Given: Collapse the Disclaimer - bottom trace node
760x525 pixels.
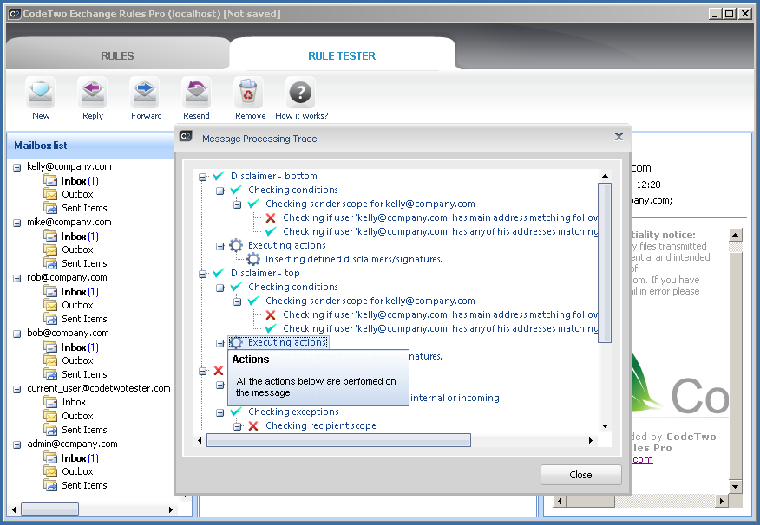Looking at the screenshot, I should coord(203,177).
